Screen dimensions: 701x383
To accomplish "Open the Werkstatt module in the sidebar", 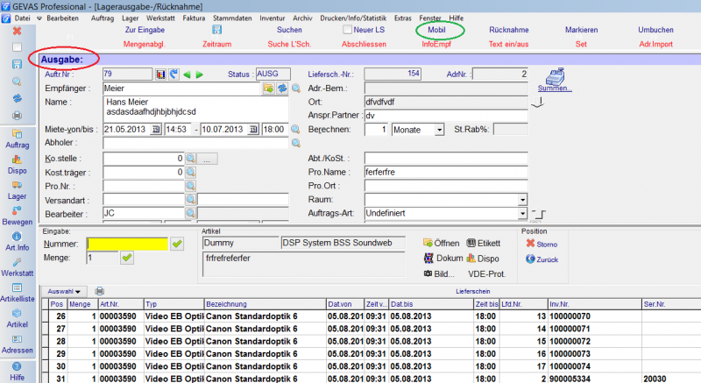I will click(x=17, y=267).
